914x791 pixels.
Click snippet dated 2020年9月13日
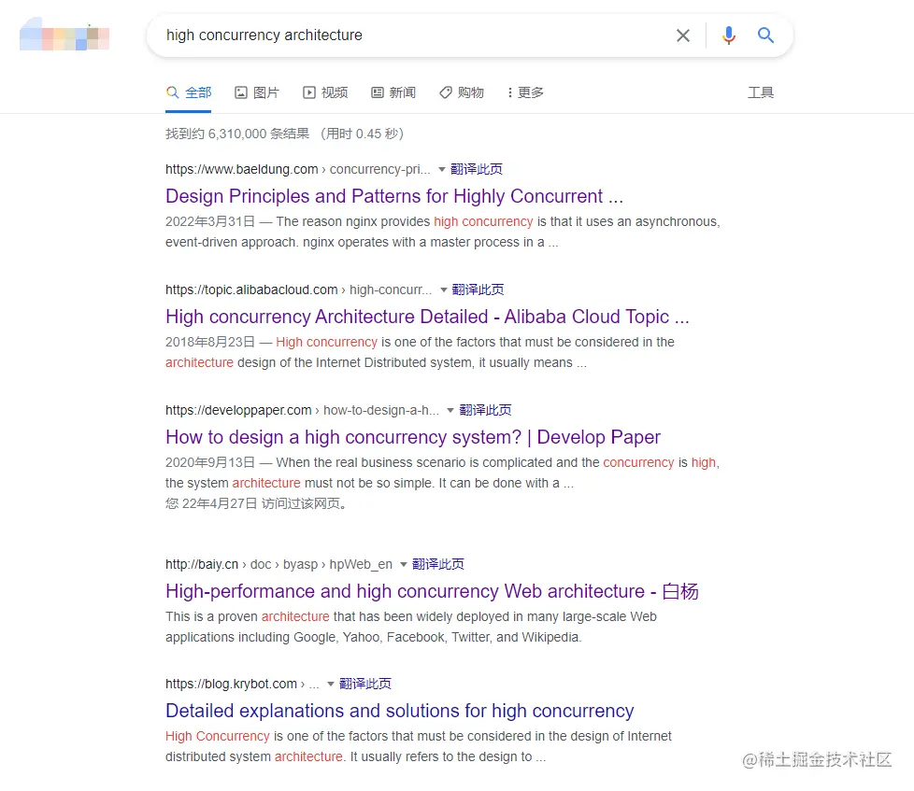(x=442, y=473)
